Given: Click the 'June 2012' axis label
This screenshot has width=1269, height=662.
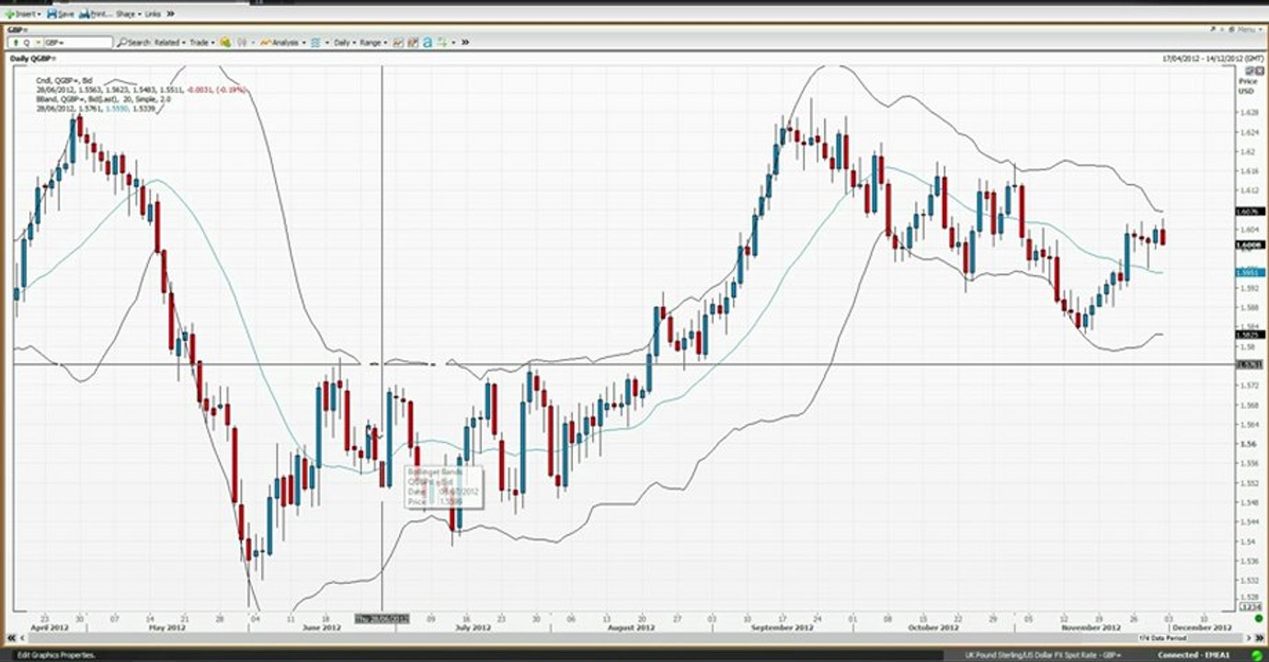Looking at the screenshot, I should point(324,628).
